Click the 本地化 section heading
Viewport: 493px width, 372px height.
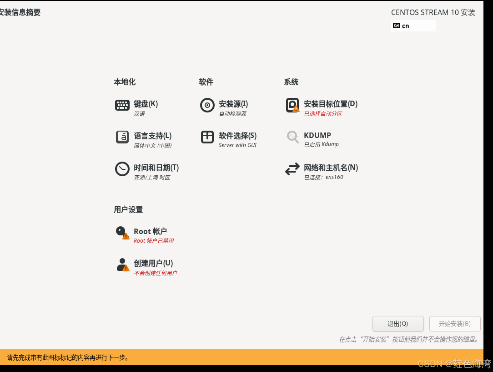coord(125,82)
